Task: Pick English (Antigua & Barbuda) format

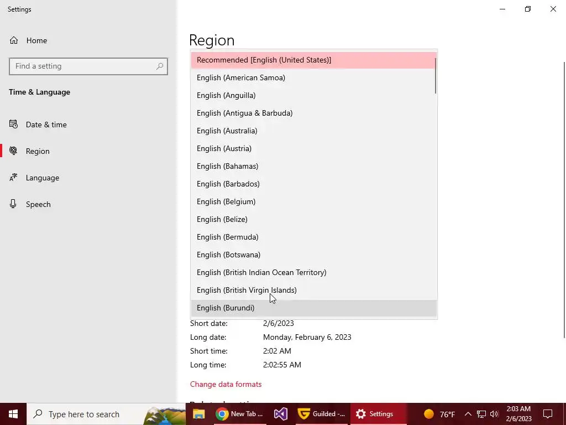Action: 314,113
